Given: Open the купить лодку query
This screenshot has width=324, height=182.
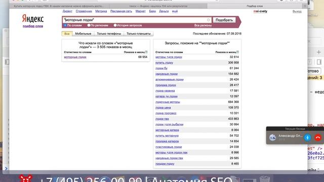Looking at the screenshot, I should pyautogui.click(x=164, y=63).
